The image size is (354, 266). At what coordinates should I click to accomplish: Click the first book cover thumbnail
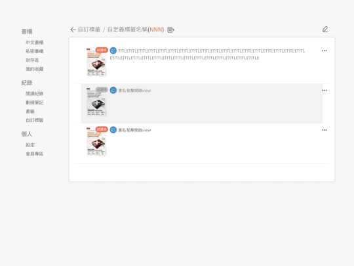[x=96, y=62]
